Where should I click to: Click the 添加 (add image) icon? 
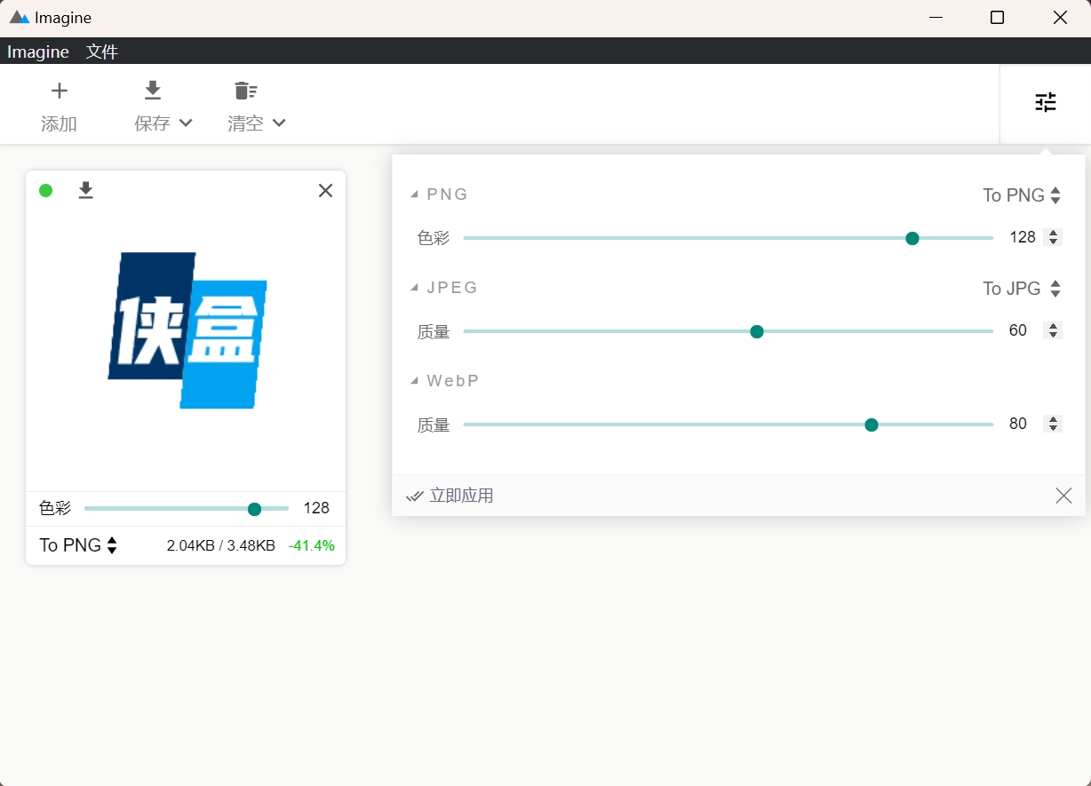(x=59, y=90)
